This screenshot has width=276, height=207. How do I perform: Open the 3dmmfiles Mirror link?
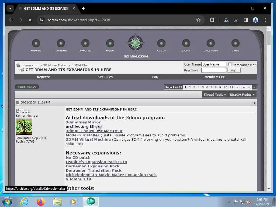83,122
